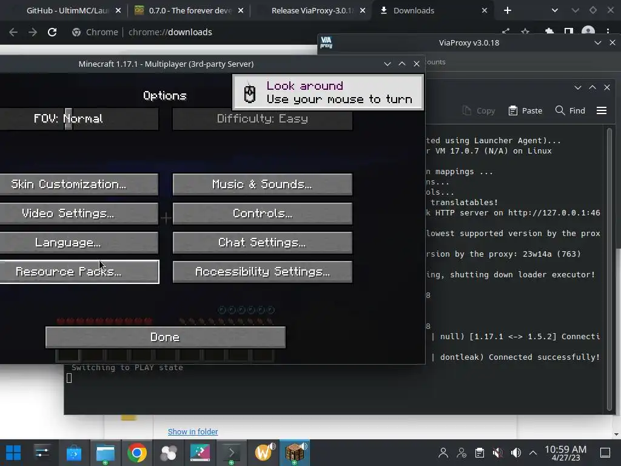Image resolution: width=621 pixels, height=466 pixels.
Task: Switch to the terminal on taskbar
Action: point(231,453)
